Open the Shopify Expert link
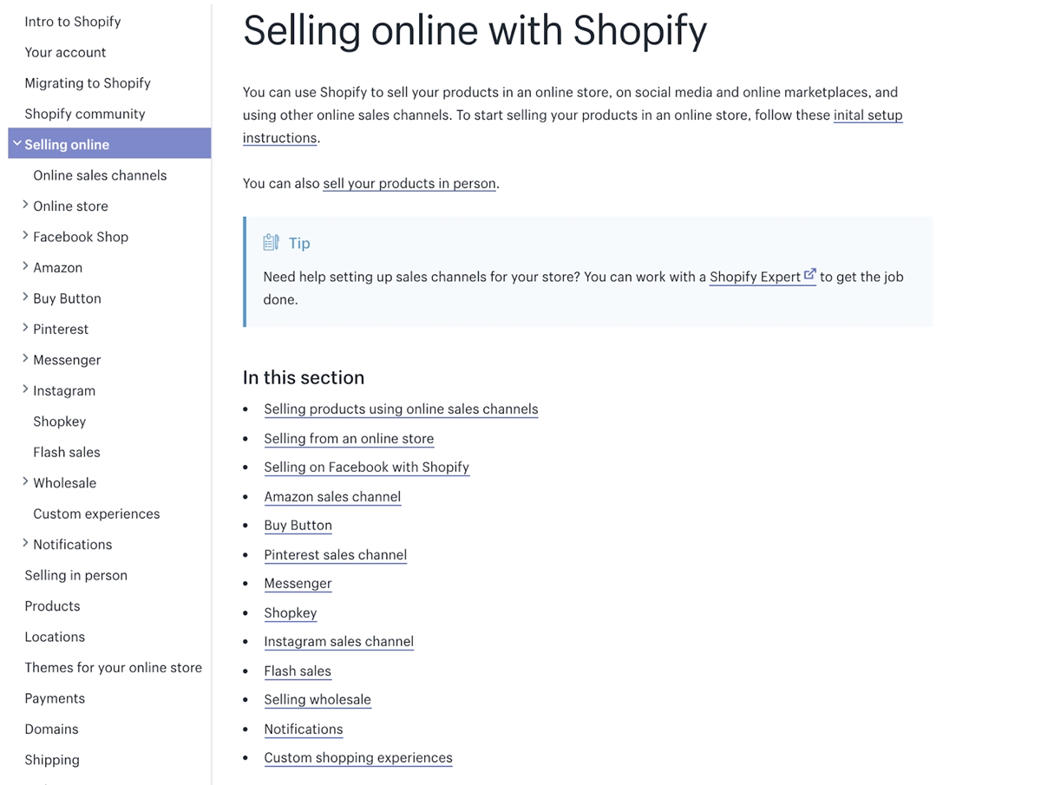This screenshot has width=1041, height=785. [755, 278]
